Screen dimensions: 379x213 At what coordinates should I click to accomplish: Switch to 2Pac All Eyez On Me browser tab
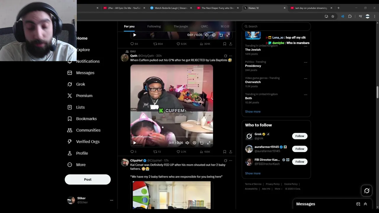[x=124, y=8]
